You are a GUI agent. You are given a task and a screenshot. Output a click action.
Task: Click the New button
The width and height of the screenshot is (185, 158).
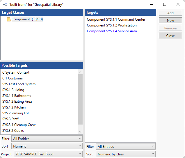coord(170,21)
